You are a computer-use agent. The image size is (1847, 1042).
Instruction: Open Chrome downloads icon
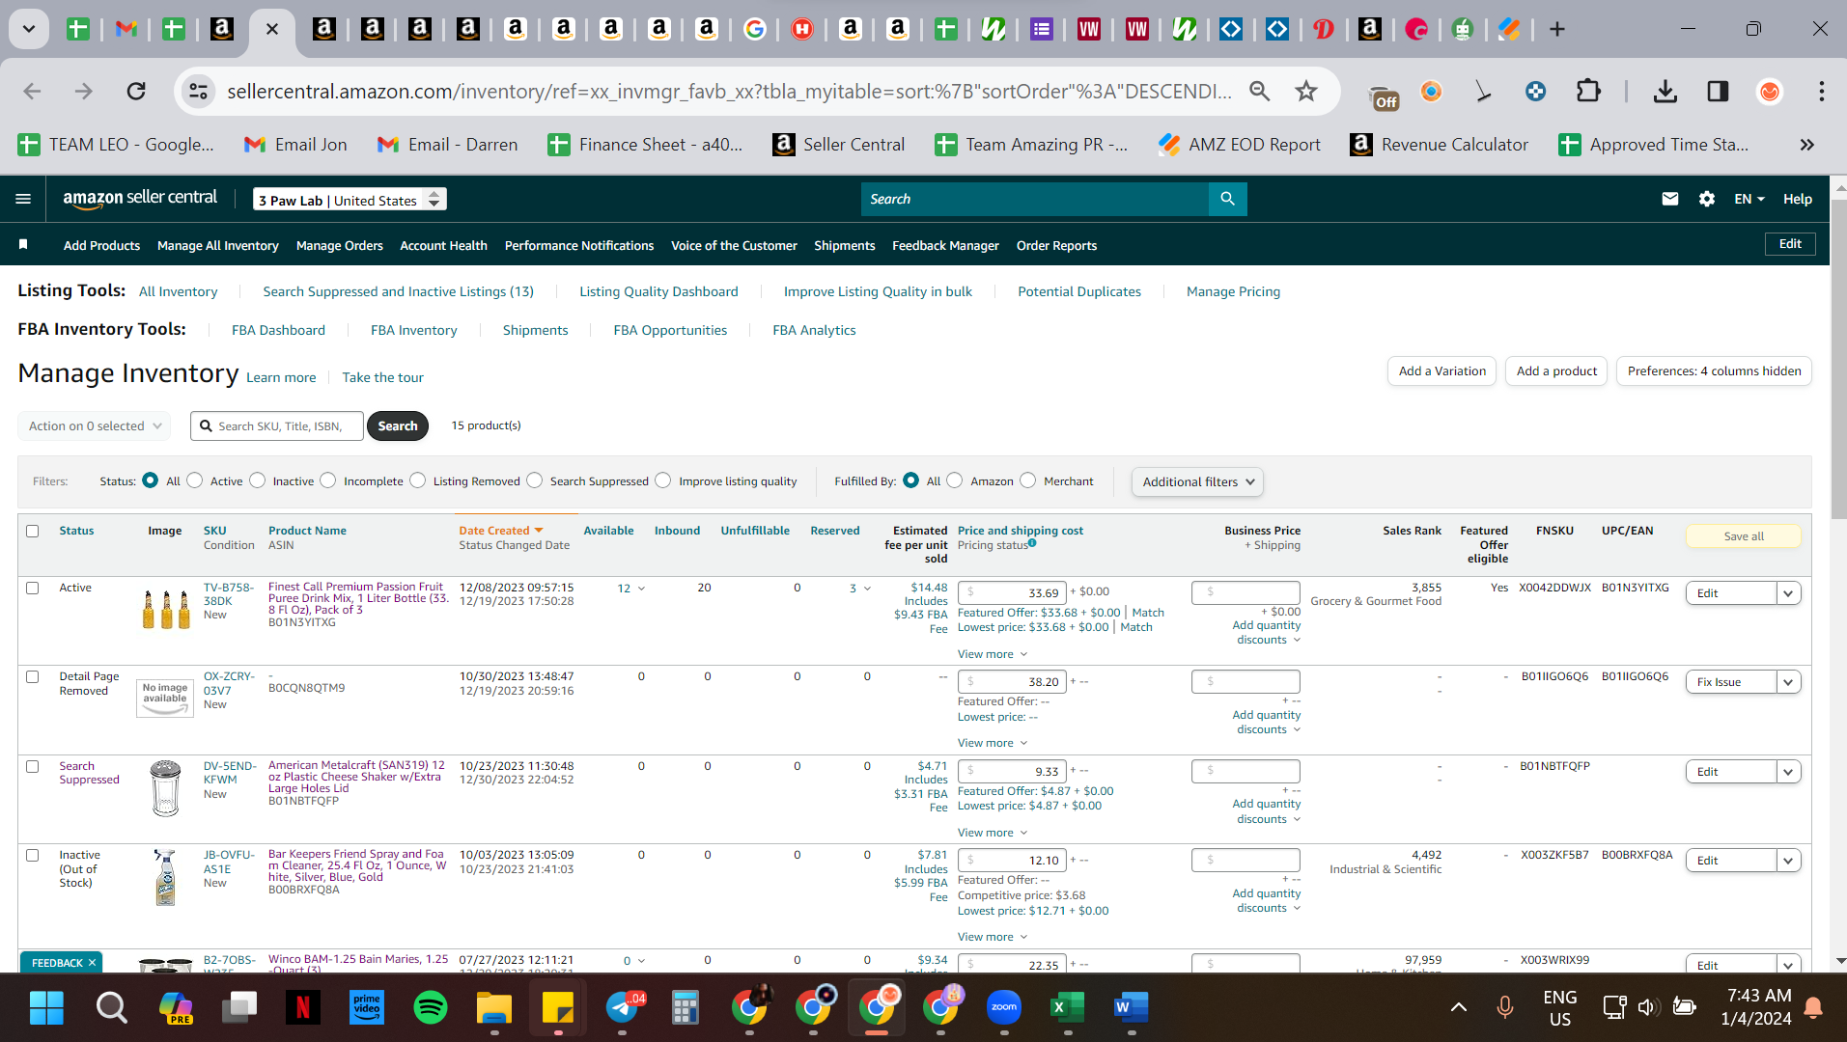1665,92
